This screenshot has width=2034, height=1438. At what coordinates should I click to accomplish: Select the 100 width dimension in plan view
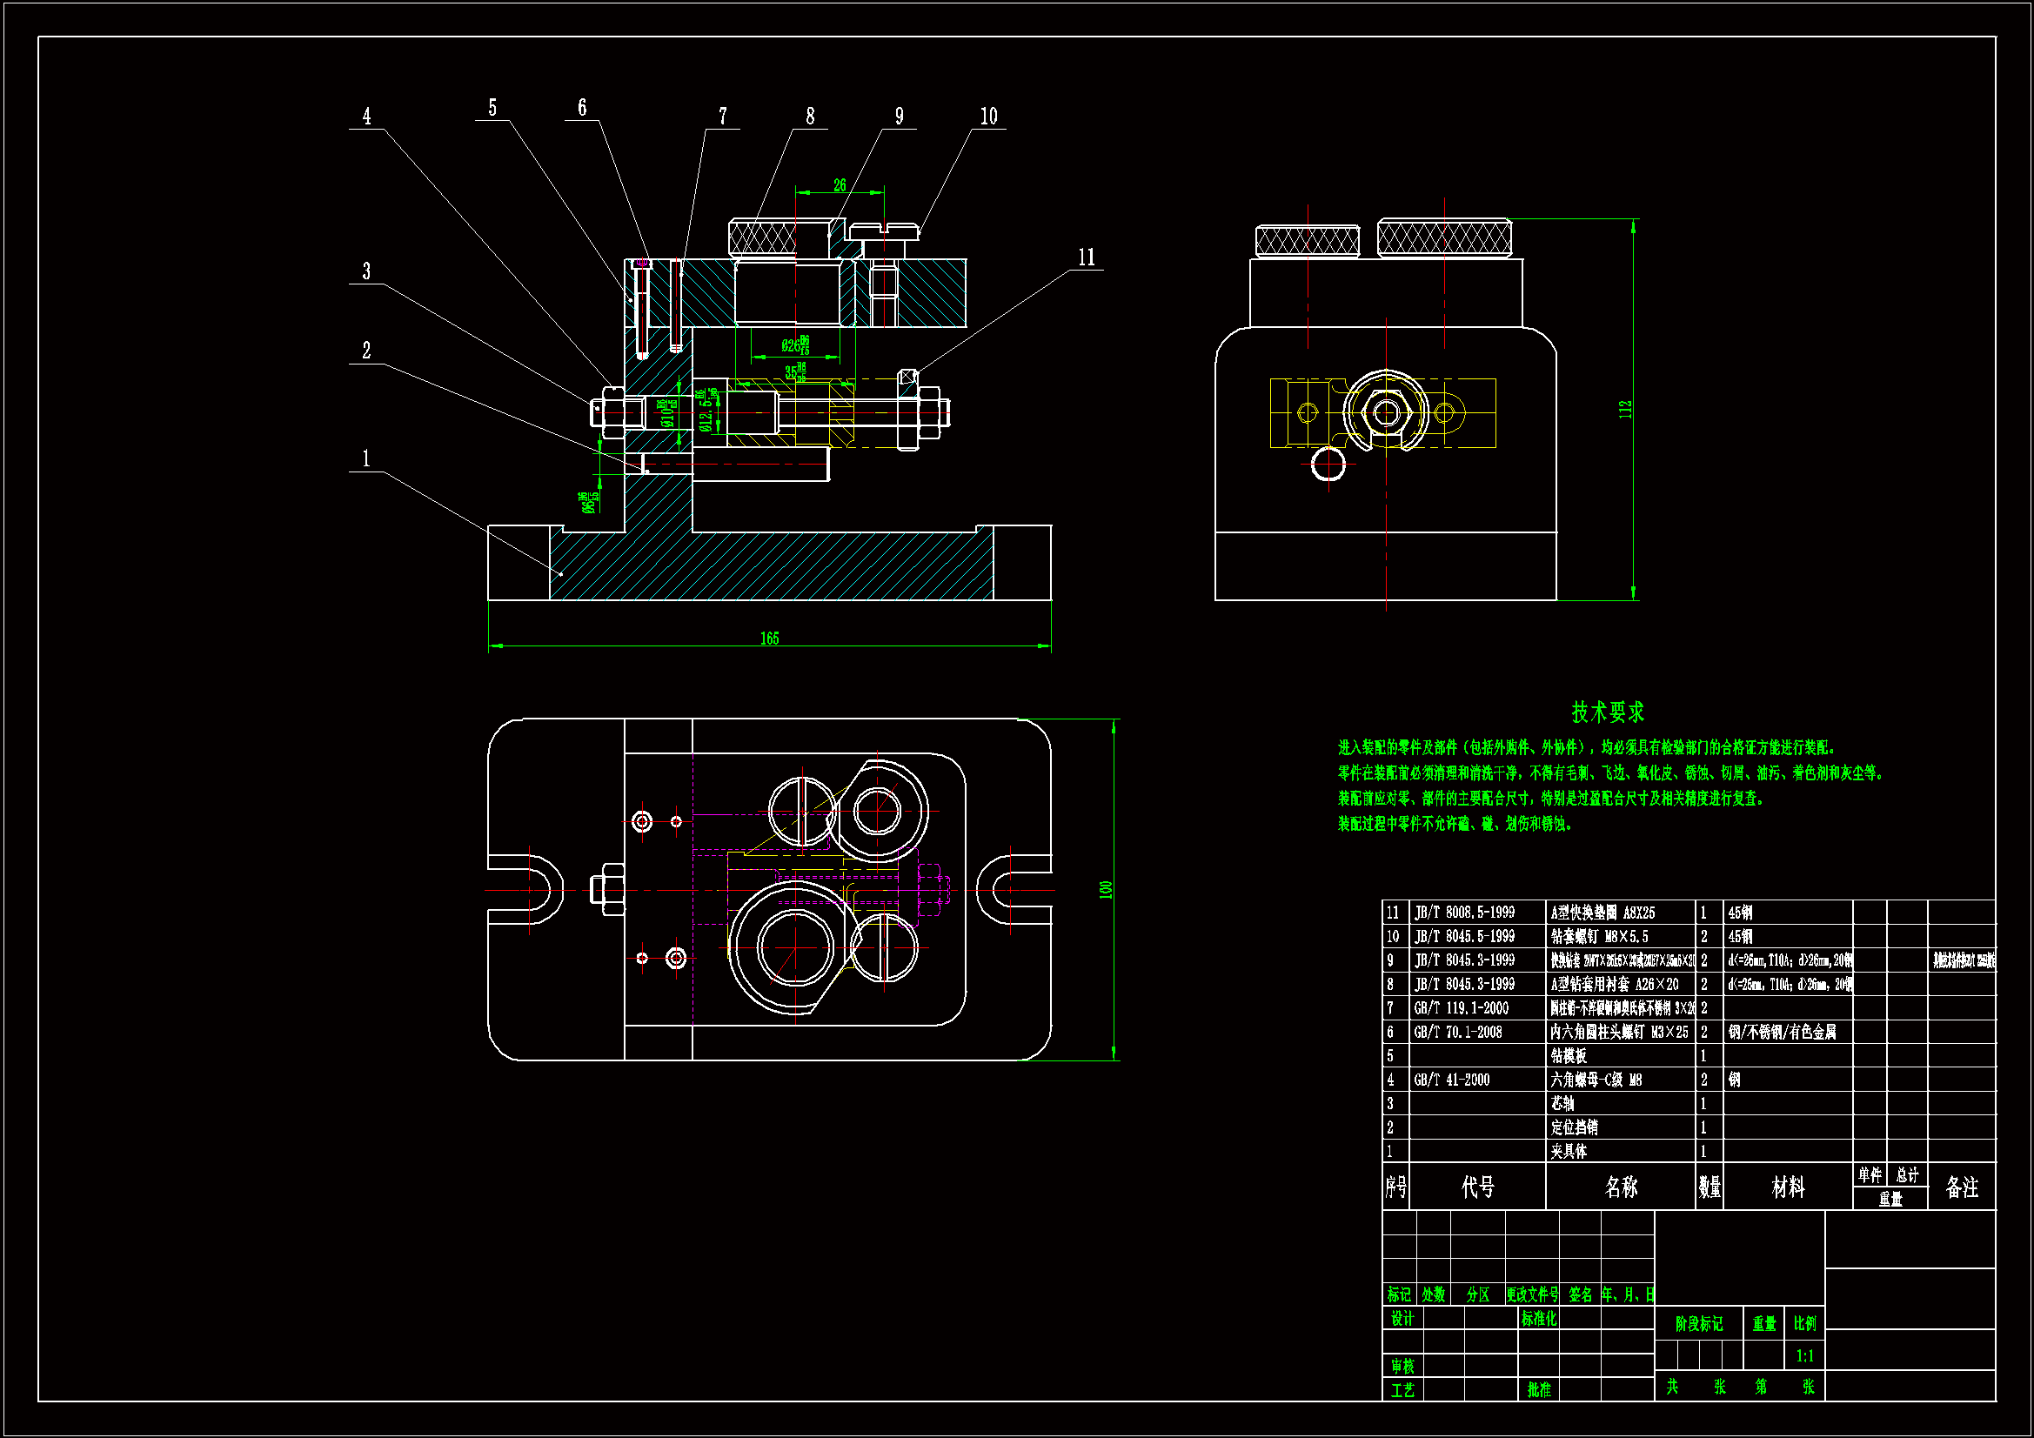1105,890
